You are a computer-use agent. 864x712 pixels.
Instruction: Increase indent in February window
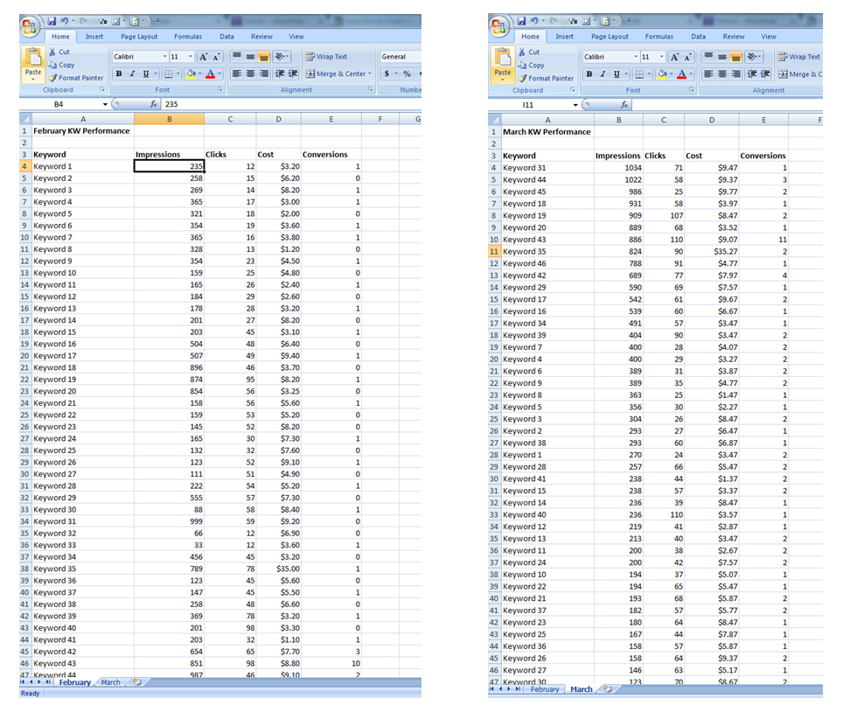point(293,73)
